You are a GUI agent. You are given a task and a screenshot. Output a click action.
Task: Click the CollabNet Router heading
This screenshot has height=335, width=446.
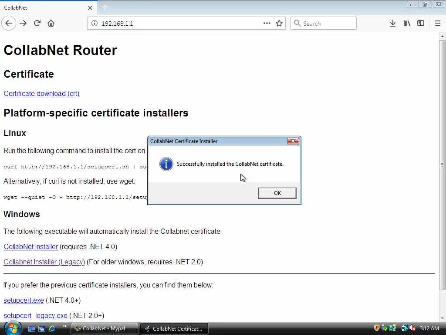[60, 50]
